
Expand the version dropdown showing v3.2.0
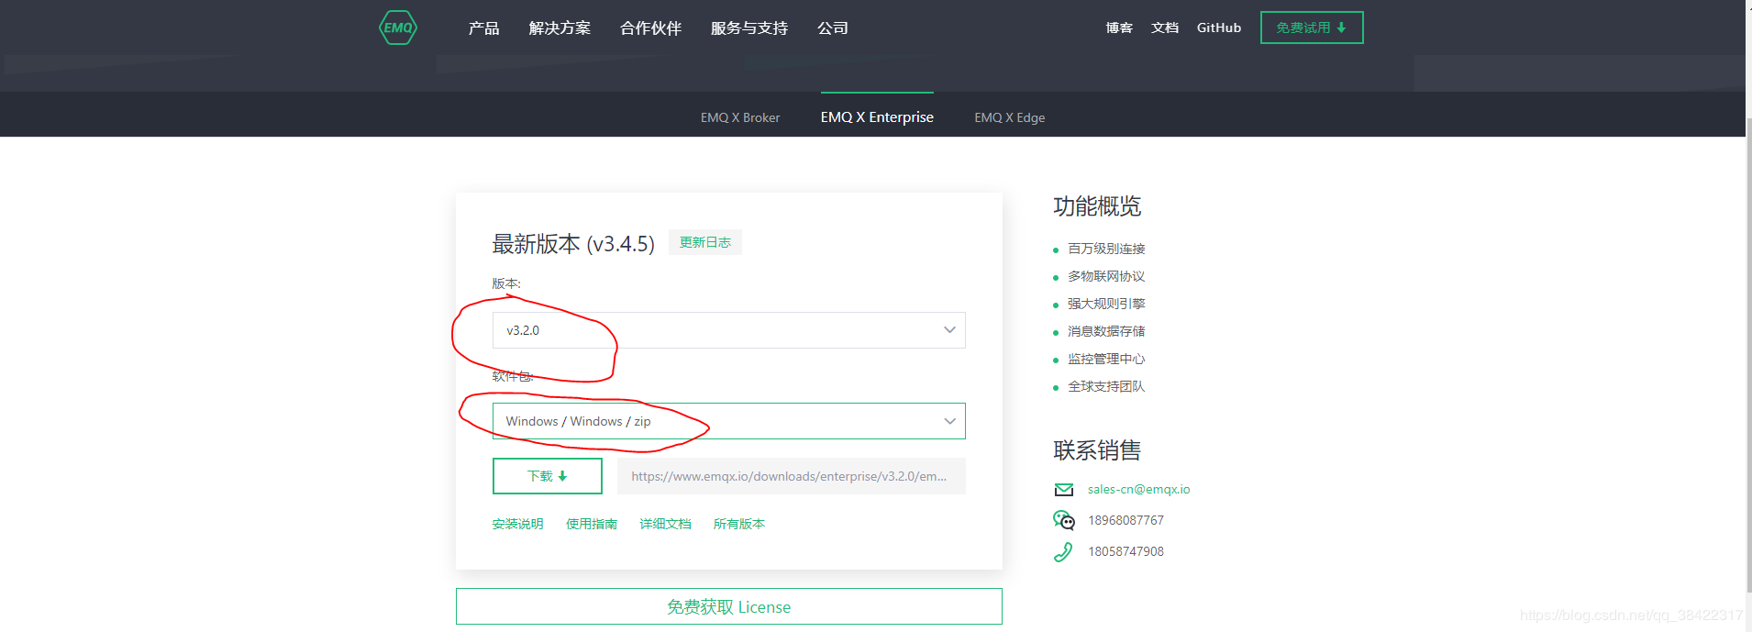(728, 330)
